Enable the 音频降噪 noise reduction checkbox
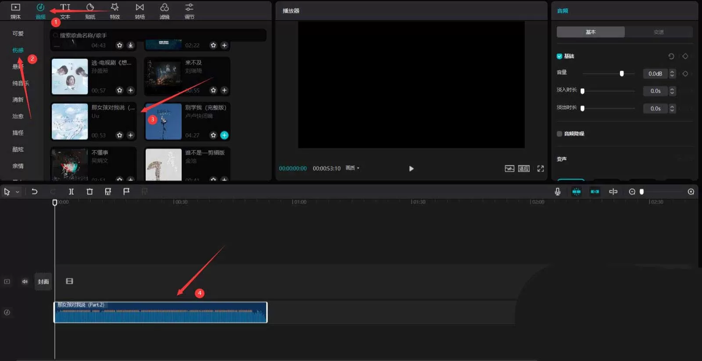The width and height of the screenshot is (702, 361). pyautogui.click(x=559, y=134)
